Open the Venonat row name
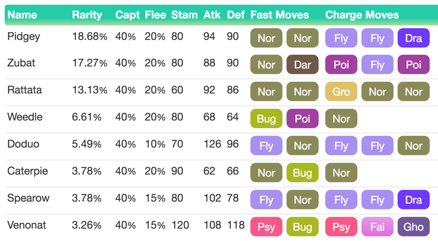The width and height of the screenshot is (438, 241). click(x=27, y=225)
